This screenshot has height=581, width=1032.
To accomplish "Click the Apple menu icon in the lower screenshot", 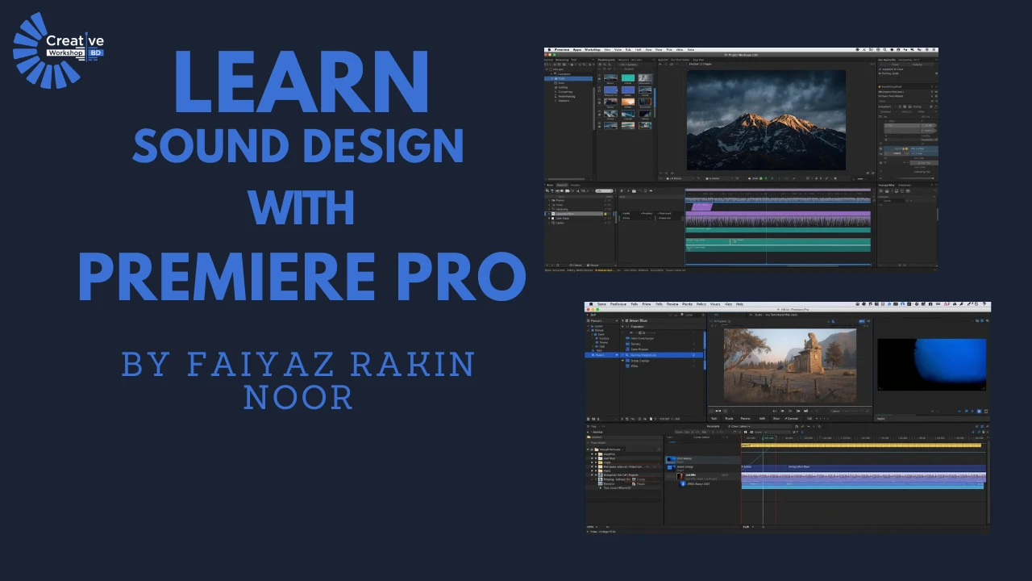I will click(x=590, y=304).
